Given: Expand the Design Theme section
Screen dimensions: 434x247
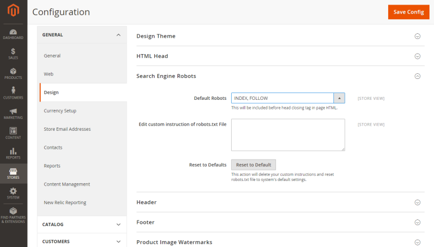Looking at the screenshot, I should [x=418, y=36].
